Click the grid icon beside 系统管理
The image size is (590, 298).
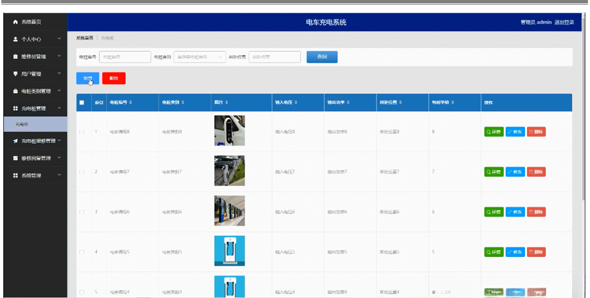tap(15, 175)
